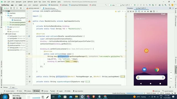Open the Profiler tool window

click(x=67, y=91)
